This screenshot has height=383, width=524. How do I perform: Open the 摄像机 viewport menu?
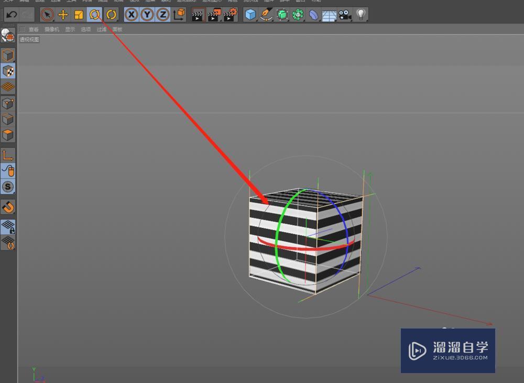click(52, 29)
